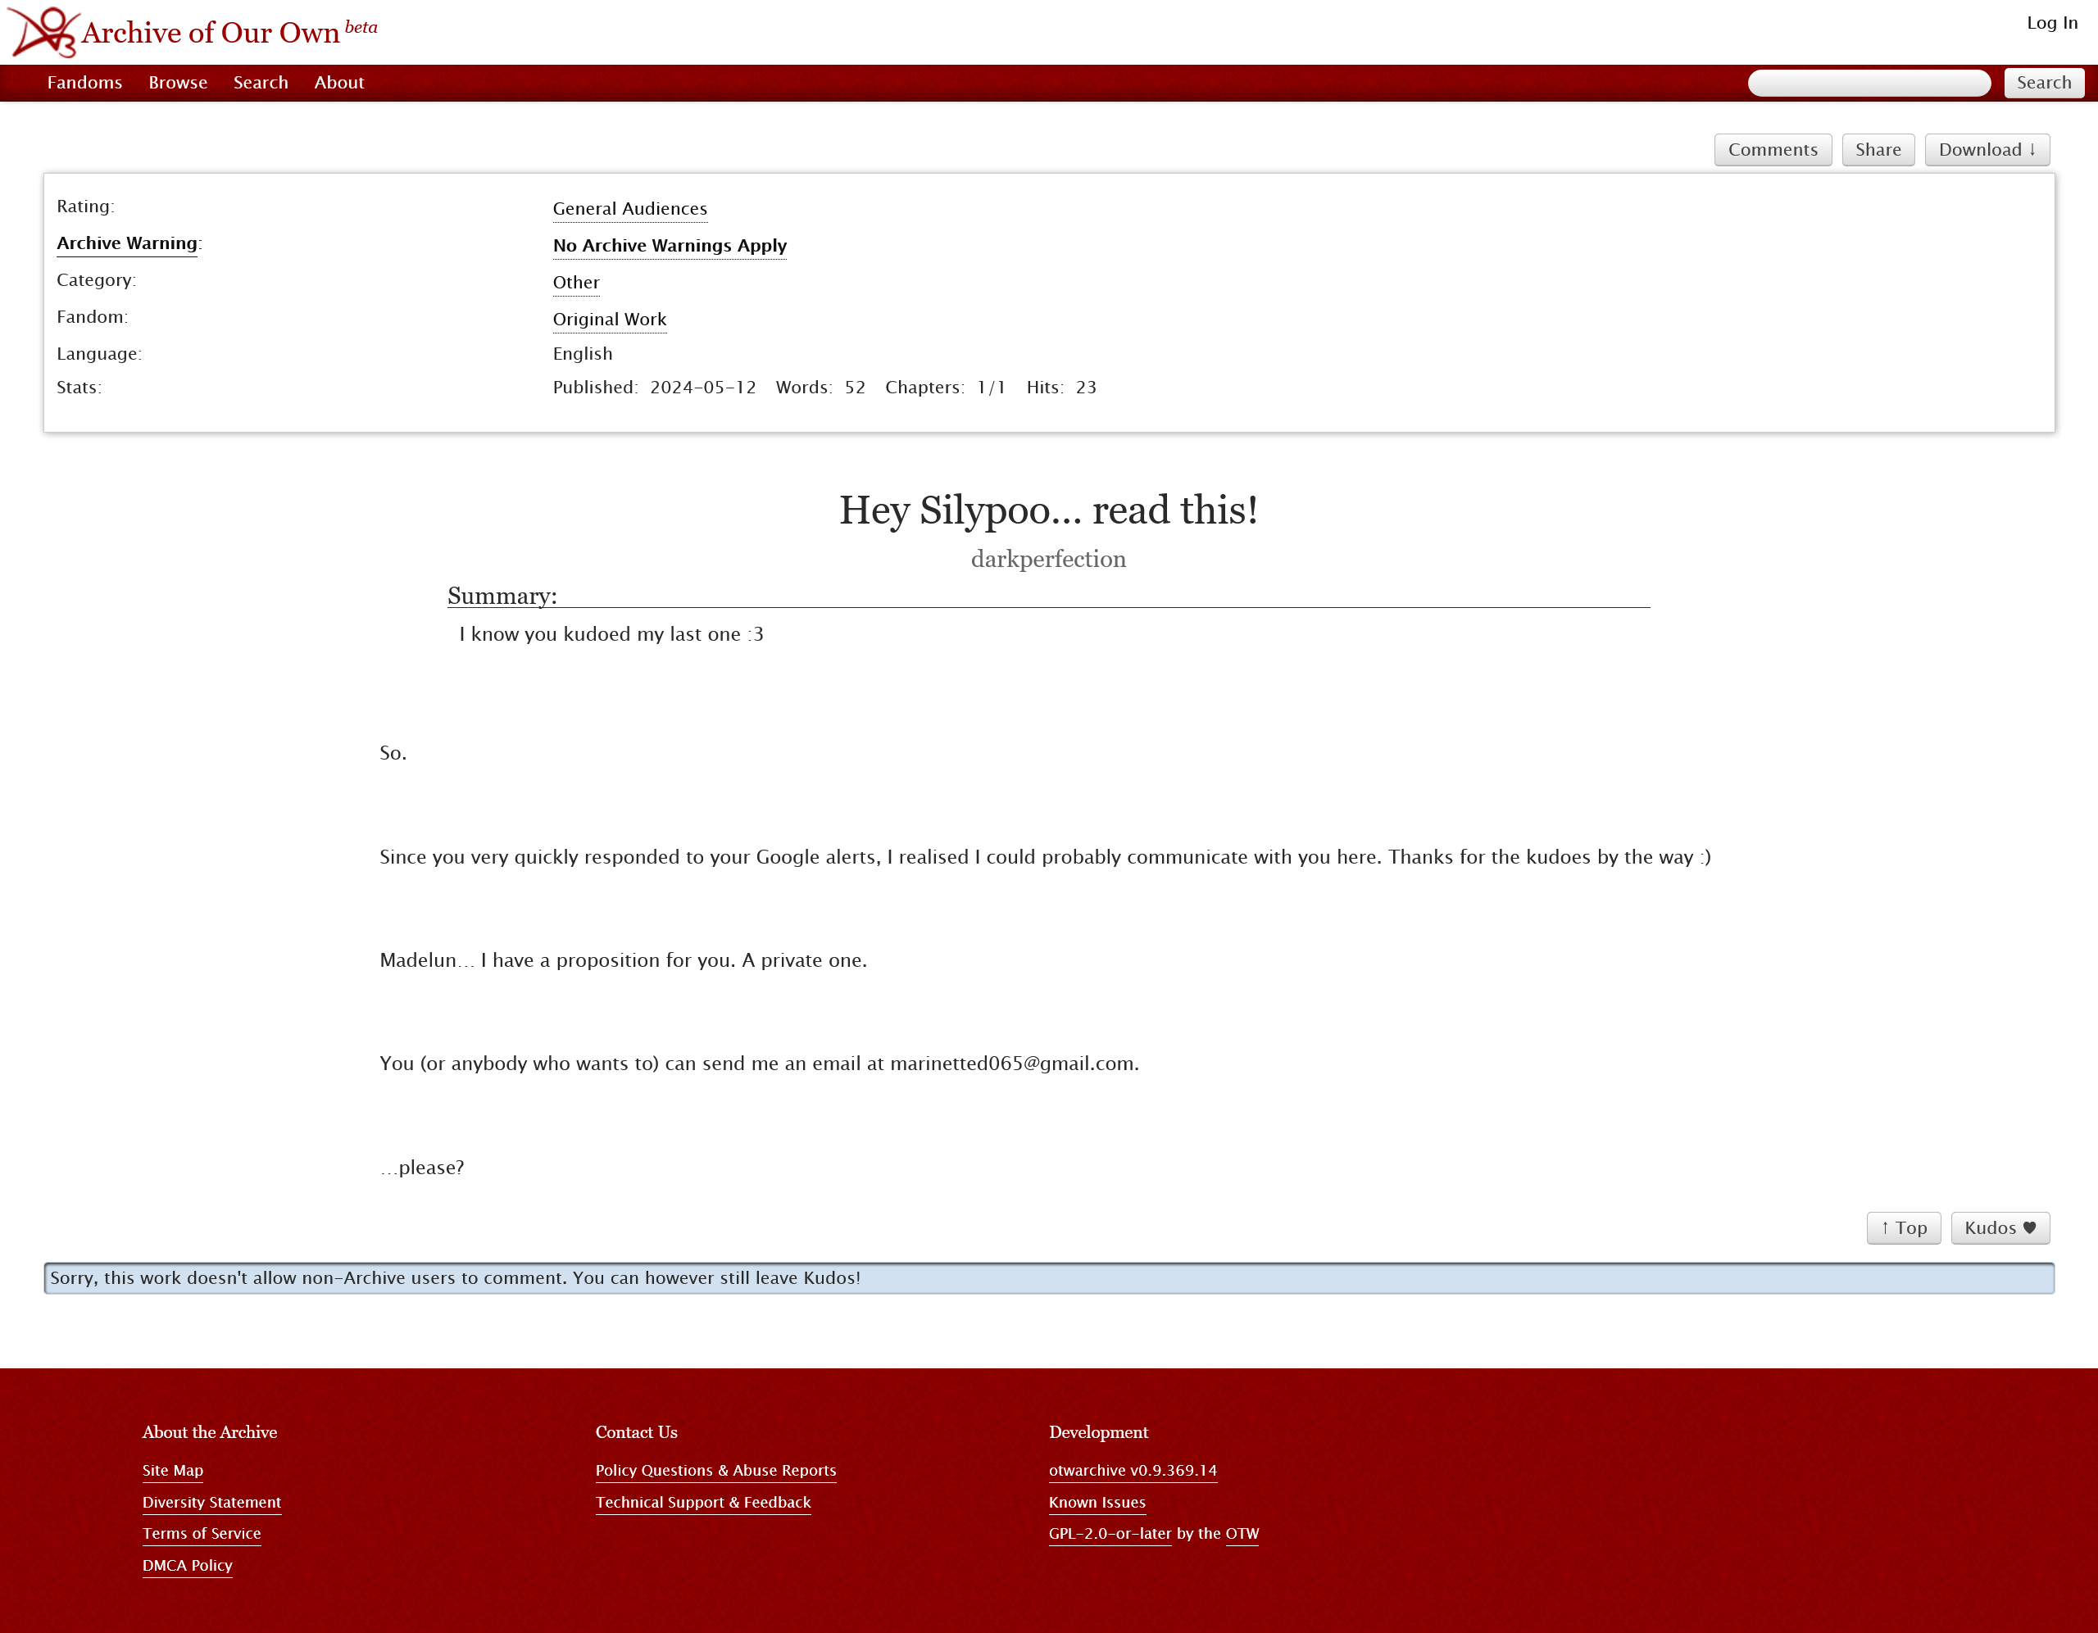This screenshot has width=2098, height=1633.
Task: Open author darkperfection's profile
Action: (x=1048, y=559)
